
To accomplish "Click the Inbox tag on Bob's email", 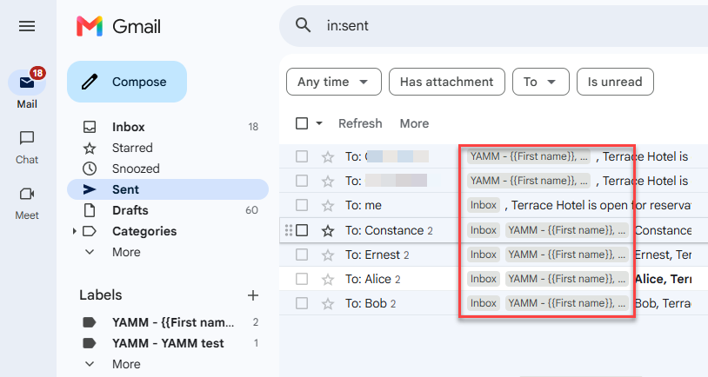I will [x=484, y=303].
